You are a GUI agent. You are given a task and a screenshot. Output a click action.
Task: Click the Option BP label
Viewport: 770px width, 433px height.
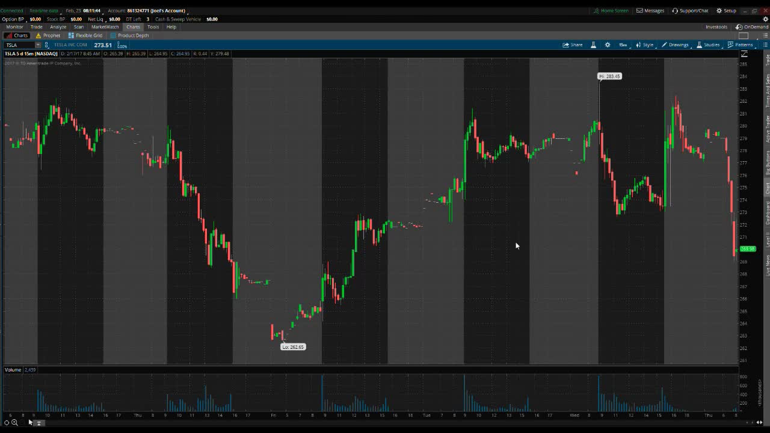click(x=13, y=19)
